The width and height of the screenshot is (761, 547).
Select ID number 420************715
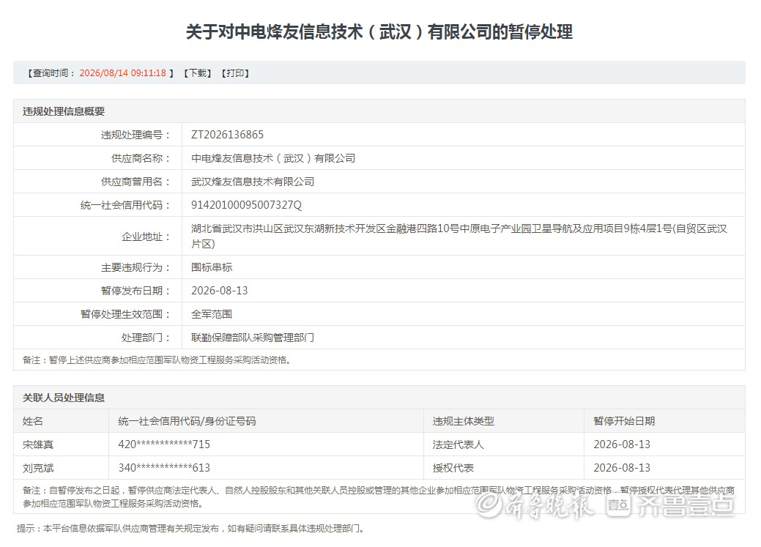[x=164, y=444]
